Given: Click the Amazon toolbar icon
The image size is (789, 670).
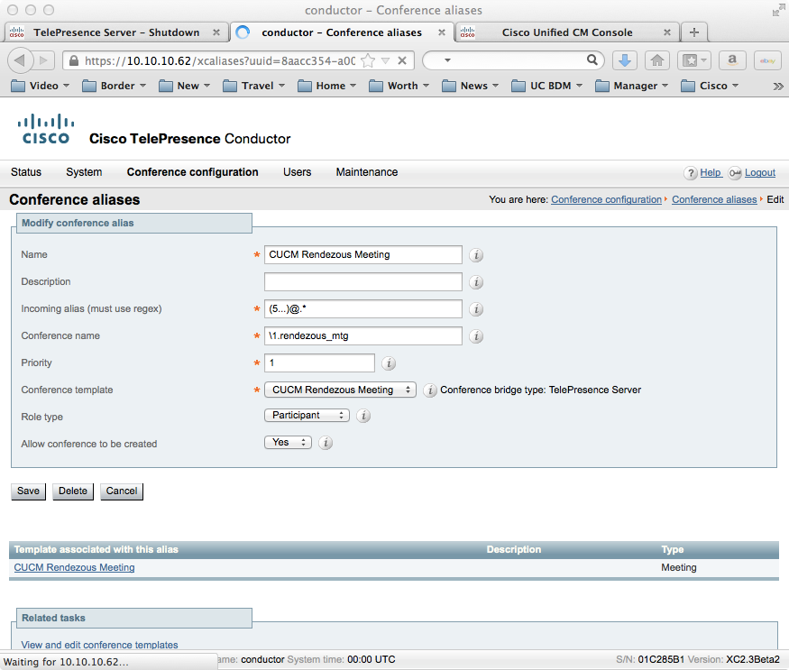Looking at the screenshot, I should point(732,61).
